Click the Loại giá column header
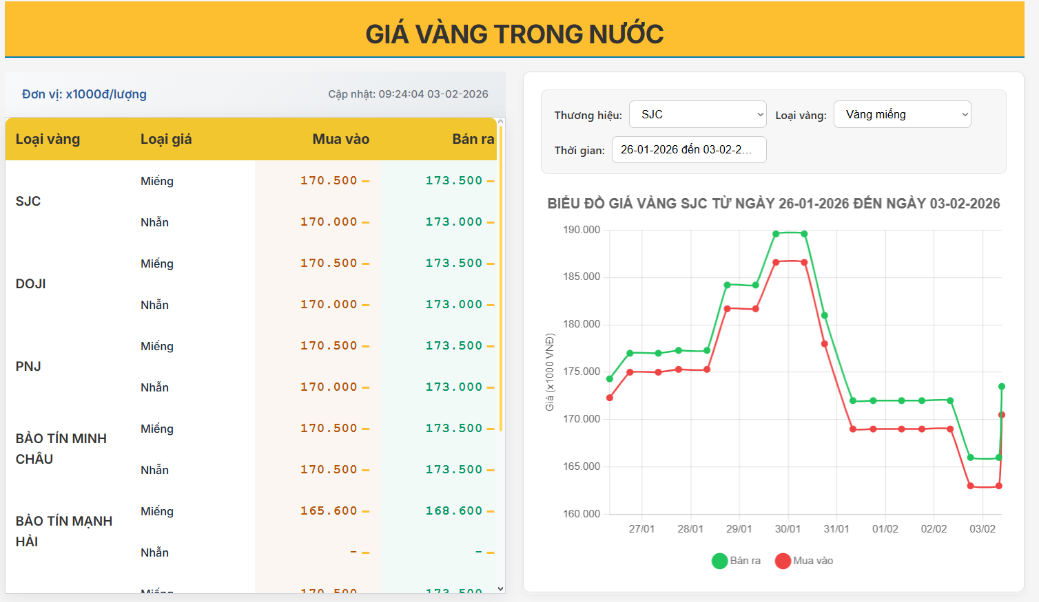Viewport: 1039px width, 602px height. pyautogui.click(x=166, y=139)
